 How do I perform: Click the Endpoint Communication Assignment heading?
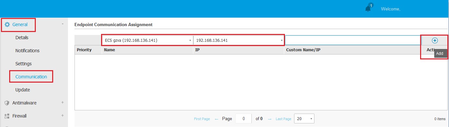click(x=114, y=24)
